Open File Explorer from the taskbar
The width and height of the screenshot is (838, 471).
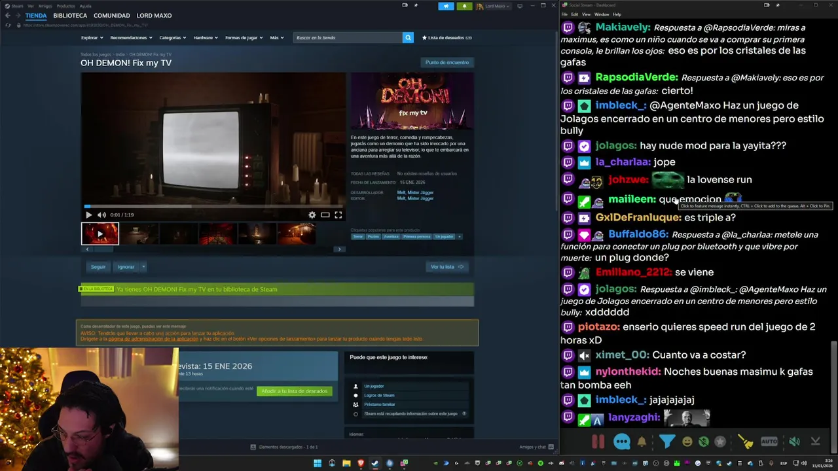[x=346, y=463]
